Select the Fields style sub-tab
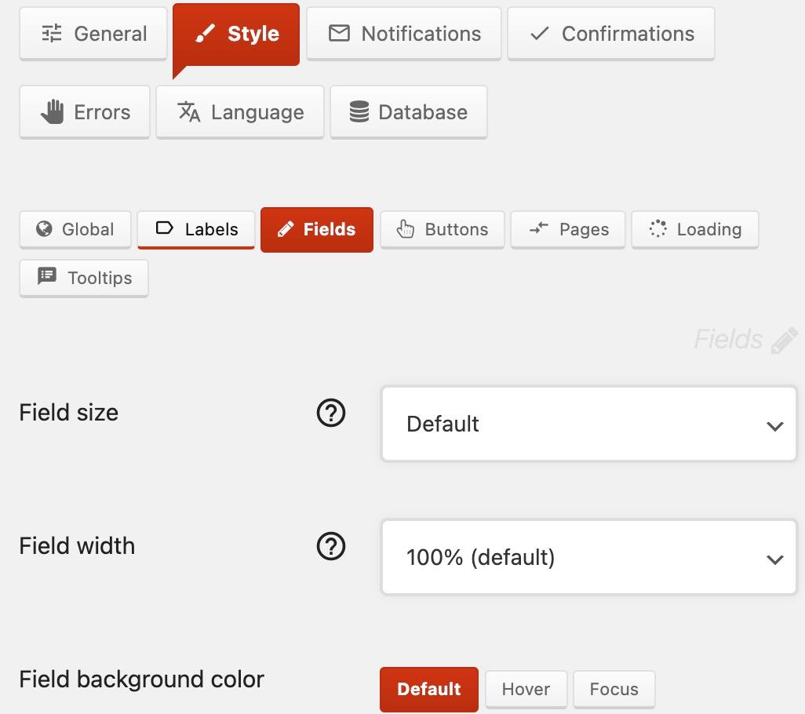 pos(317,229)
